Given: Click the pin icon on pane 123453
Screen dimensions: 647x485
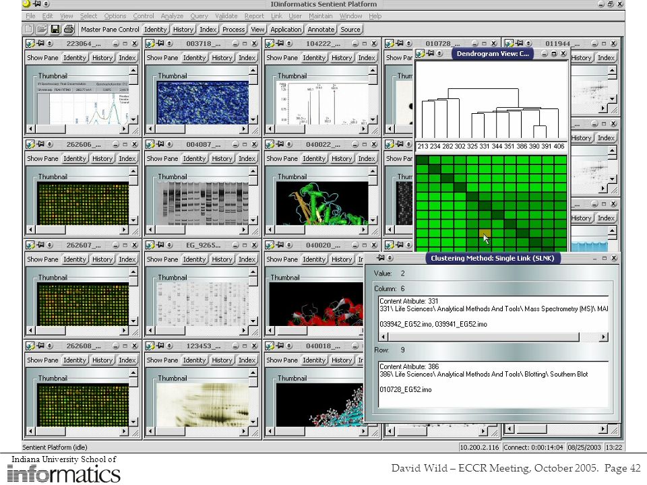Looking at the screenshot, I should [x=160, y=345].
